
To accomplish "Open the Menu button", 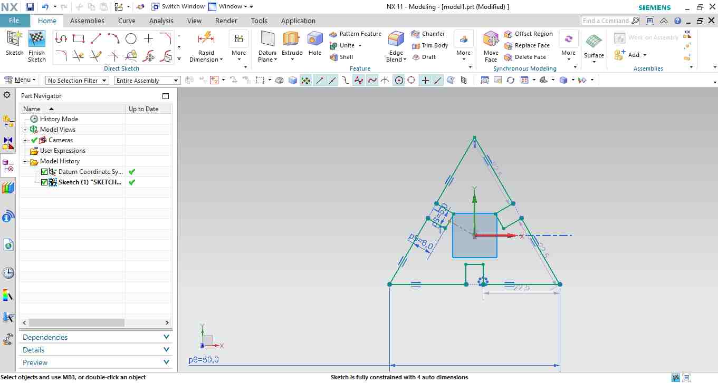I will (x=20, y=80).
